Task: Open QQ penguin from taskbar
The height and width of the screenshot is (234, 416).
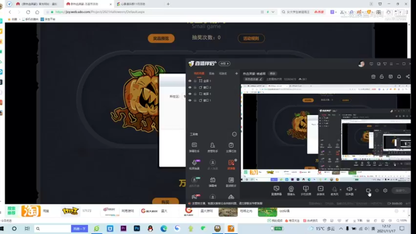Action: (150, 228)
